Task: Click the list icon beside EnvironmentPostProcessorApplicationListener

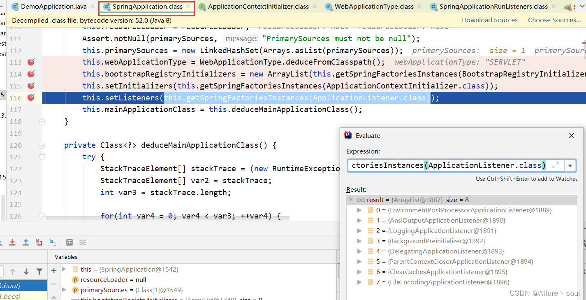Action: click(370, 210)
